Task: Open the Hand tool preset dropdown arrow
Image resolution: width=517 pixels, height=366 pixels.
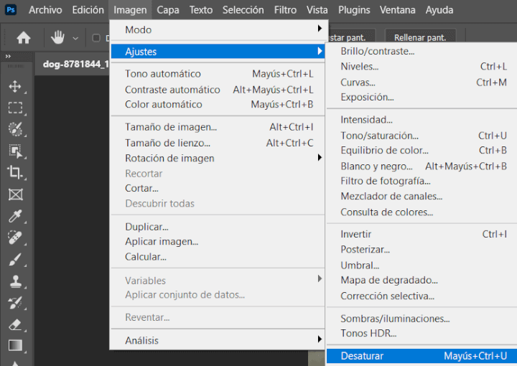Action: pyautogui.click(x=75, y=38)
